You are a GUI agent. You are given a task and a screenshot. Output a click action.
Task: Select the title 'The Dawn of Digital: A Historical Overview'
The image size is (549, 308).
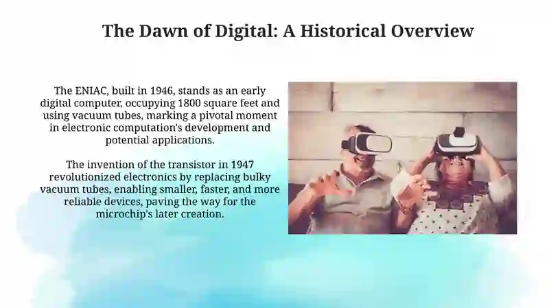pyautogui.click(x=288, y=31)
